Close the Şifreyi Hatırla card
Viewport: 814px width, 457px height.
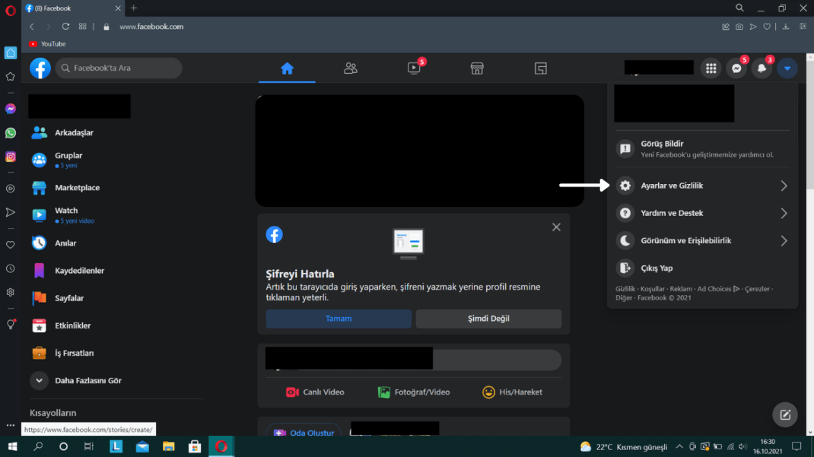(x=556, y=227)
